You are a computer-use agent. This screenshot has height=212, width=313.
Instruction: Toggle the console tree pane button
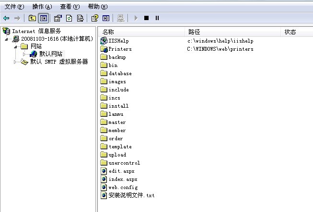tap(44, 18)
